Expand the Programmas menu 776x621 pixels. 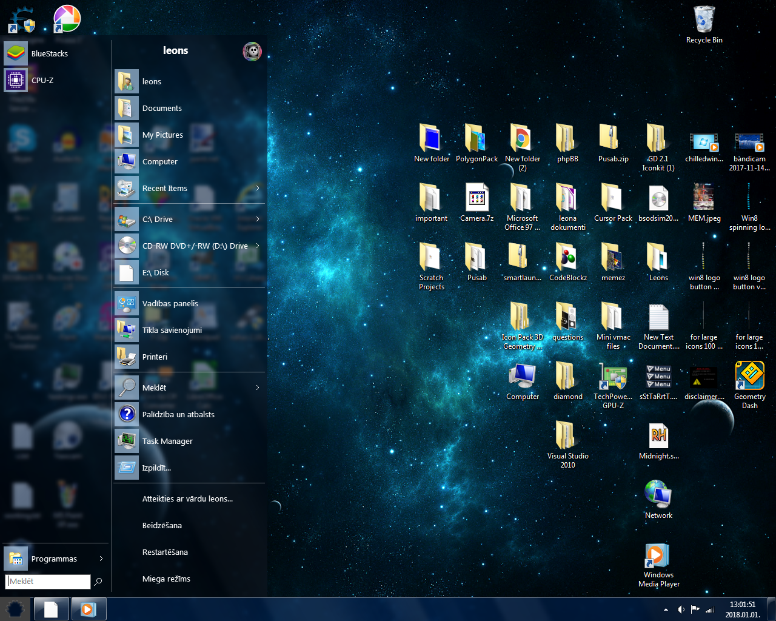click(x=55, y=559)
